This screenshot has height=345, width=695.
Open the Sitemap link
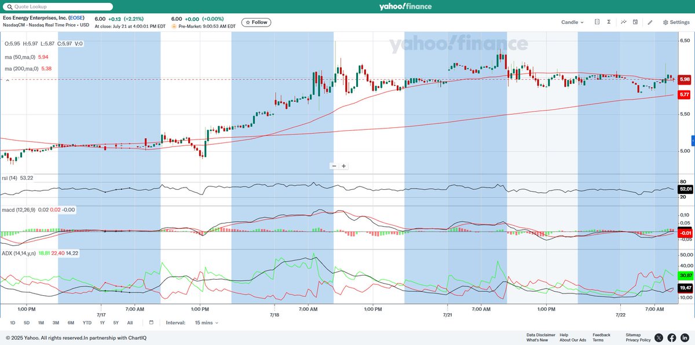coord(634,335)
